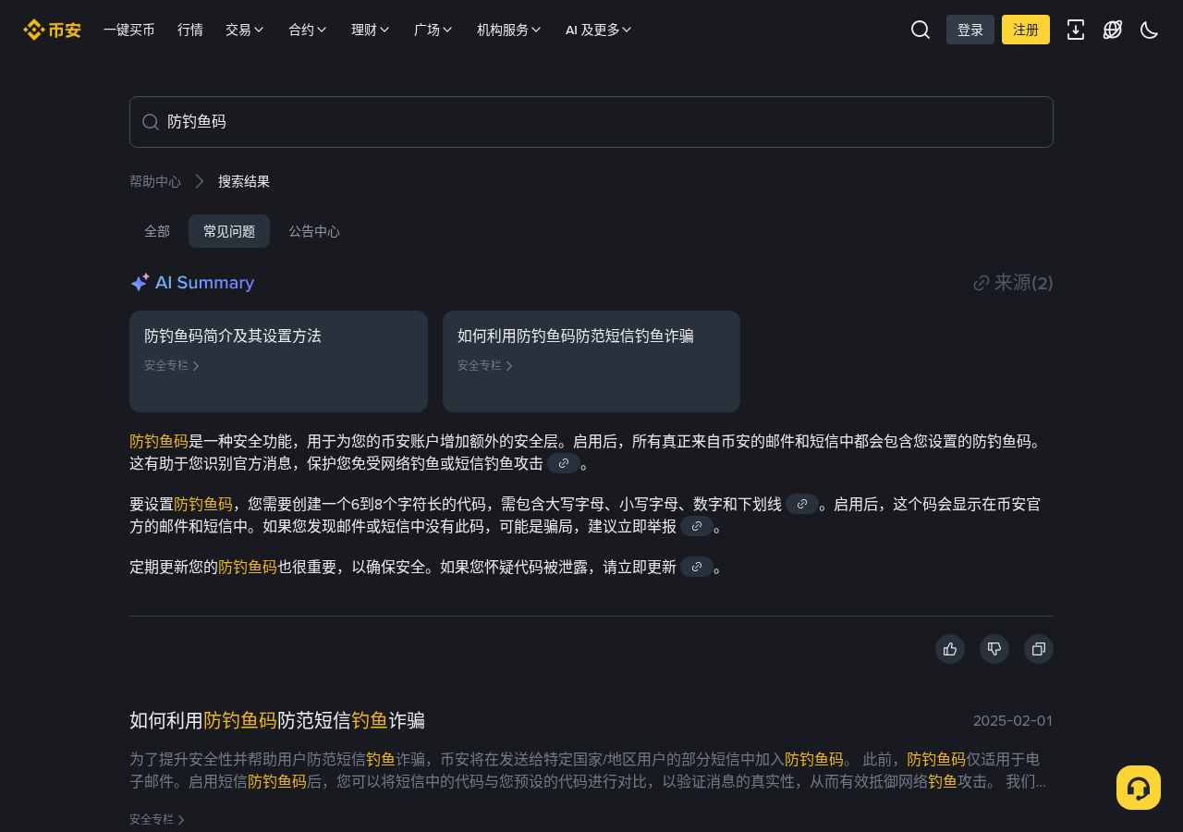Click source link icon after 短信钓鱼攻击

[564, 463]
